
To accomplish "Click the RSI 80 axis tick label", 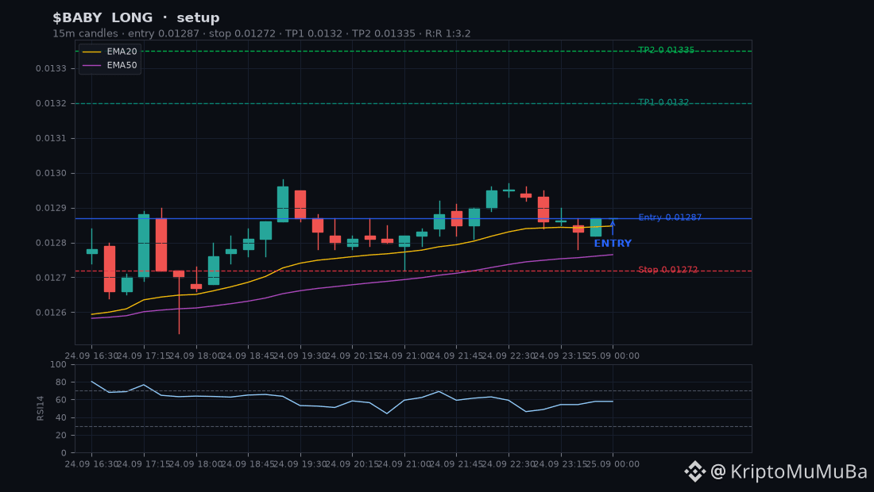I will click(60, 382).
